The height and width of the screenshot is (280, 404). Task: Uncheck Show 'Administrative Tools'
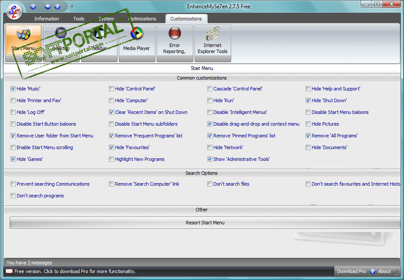(x=210, y=159)
